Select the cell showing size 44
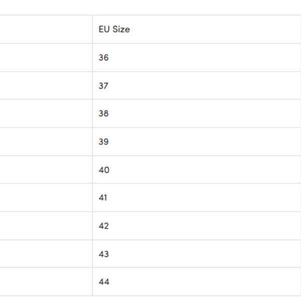The width and height of the screenshot is (301, 301). [104, 282]
